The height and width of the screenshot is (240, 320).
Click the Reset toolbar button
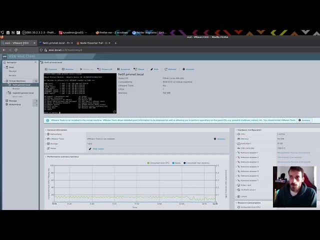139,69
